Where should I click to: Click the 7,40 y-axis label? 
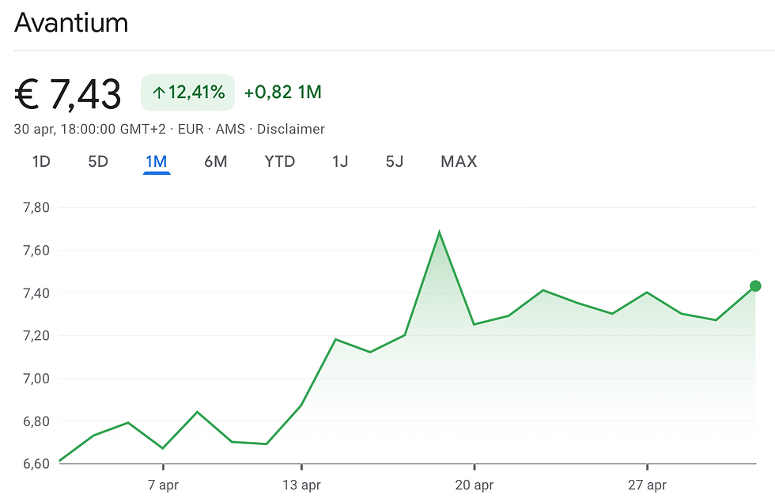36,293
